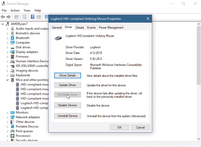Click the Computer category monitor icon
This screenshot has width=201, height=147.
pos(12,43)
